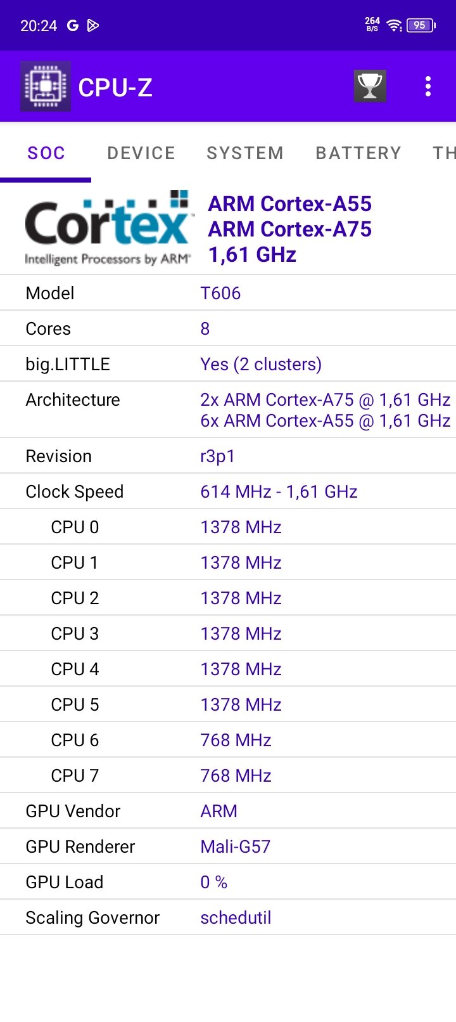Tap the CPU 6 frequency row
Screen dimensions: 456x1022
(228, 740)
